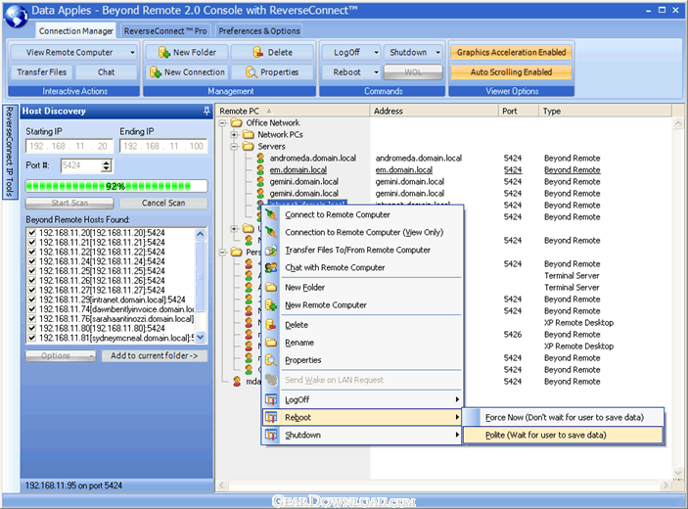Click the New Folder toolbar icon
This screenshot has height=509, width=688.
[164, 52]
